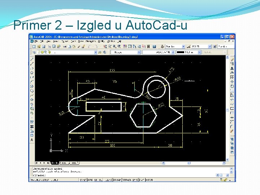Toggle GRID in the status bar

pos(90,180)
